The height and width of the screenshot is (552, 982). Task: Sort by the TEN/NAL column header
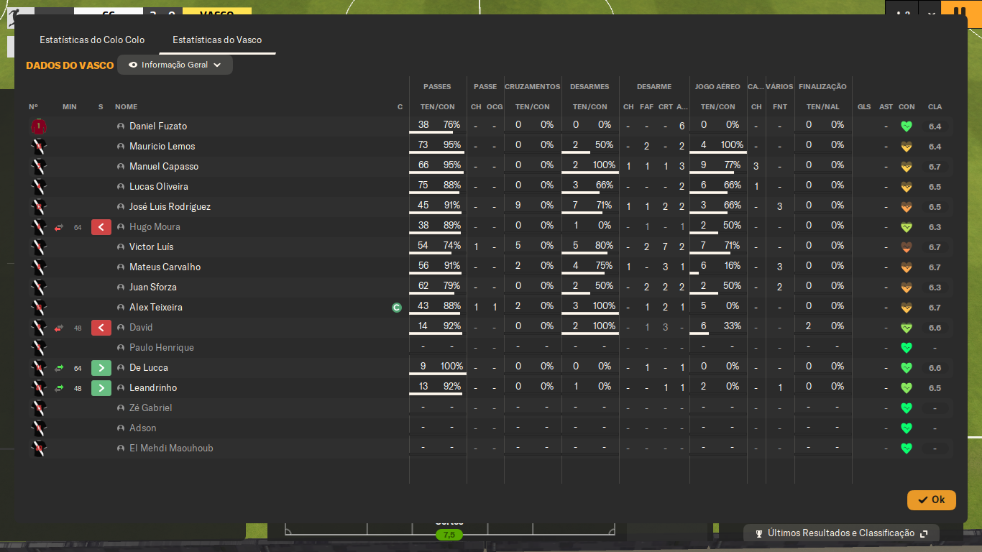823,107
